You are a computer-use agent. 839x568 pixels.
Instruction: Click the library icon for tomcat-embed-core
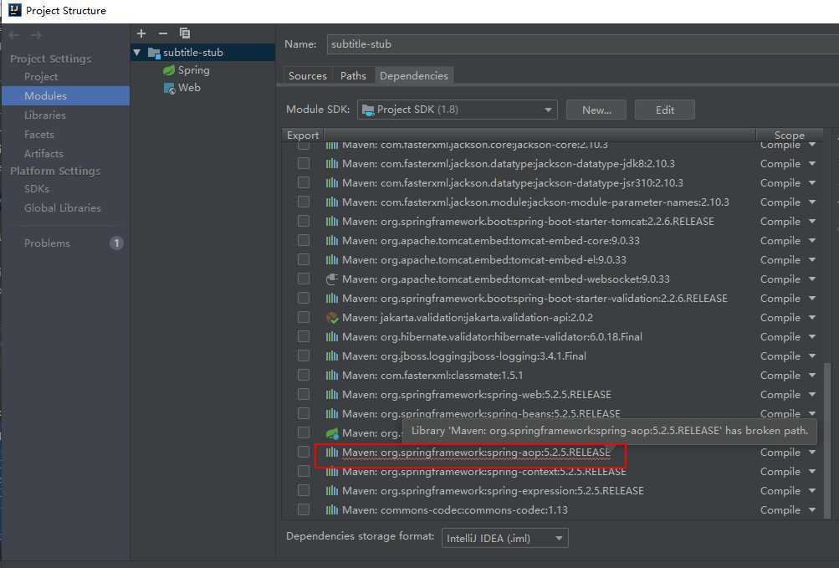[x=332, y=241]
